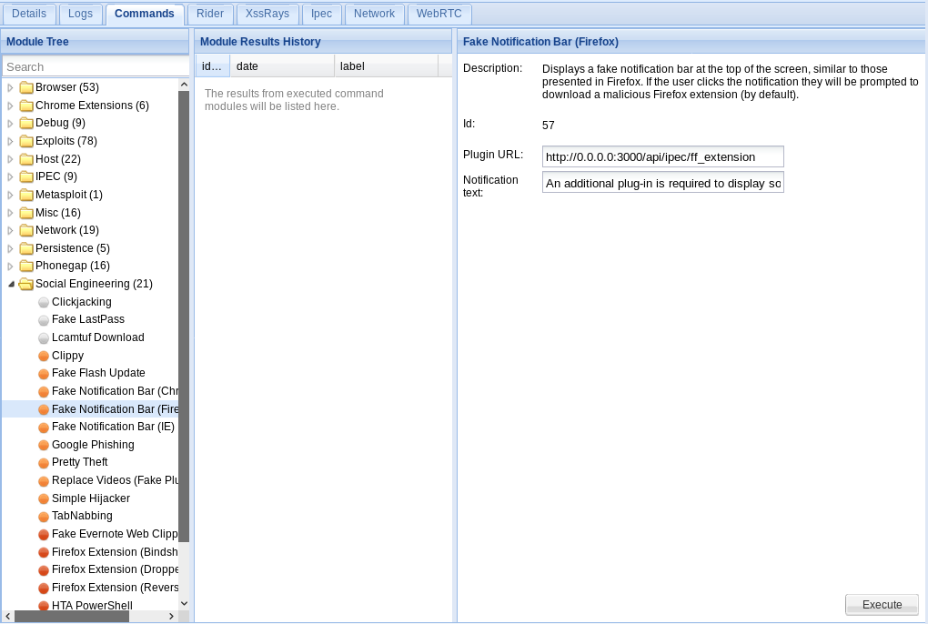This screenshot has height=624, width=928.
Task: Expand the Host (22) node
Action: click(10, 159)
